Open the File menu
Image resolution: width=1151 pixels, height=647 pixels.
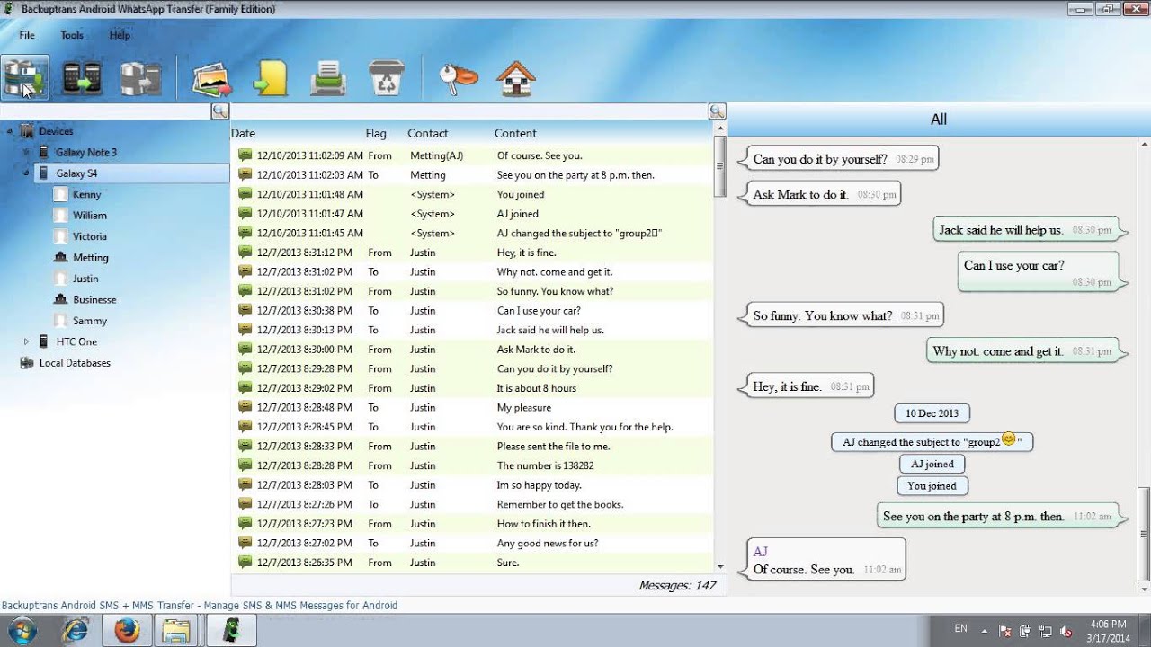pos(27,35)
